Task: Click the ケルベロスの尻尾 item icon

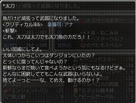Action: pos(75,84)
